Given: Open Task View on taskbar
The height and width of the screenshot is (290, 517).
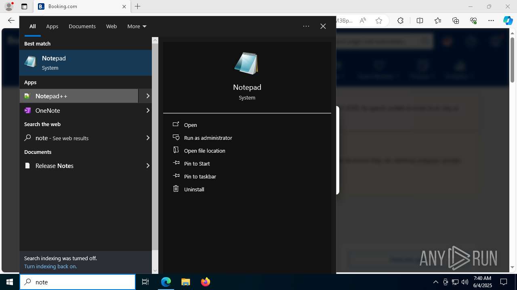Looking at the screenshot, I should 145,282.
